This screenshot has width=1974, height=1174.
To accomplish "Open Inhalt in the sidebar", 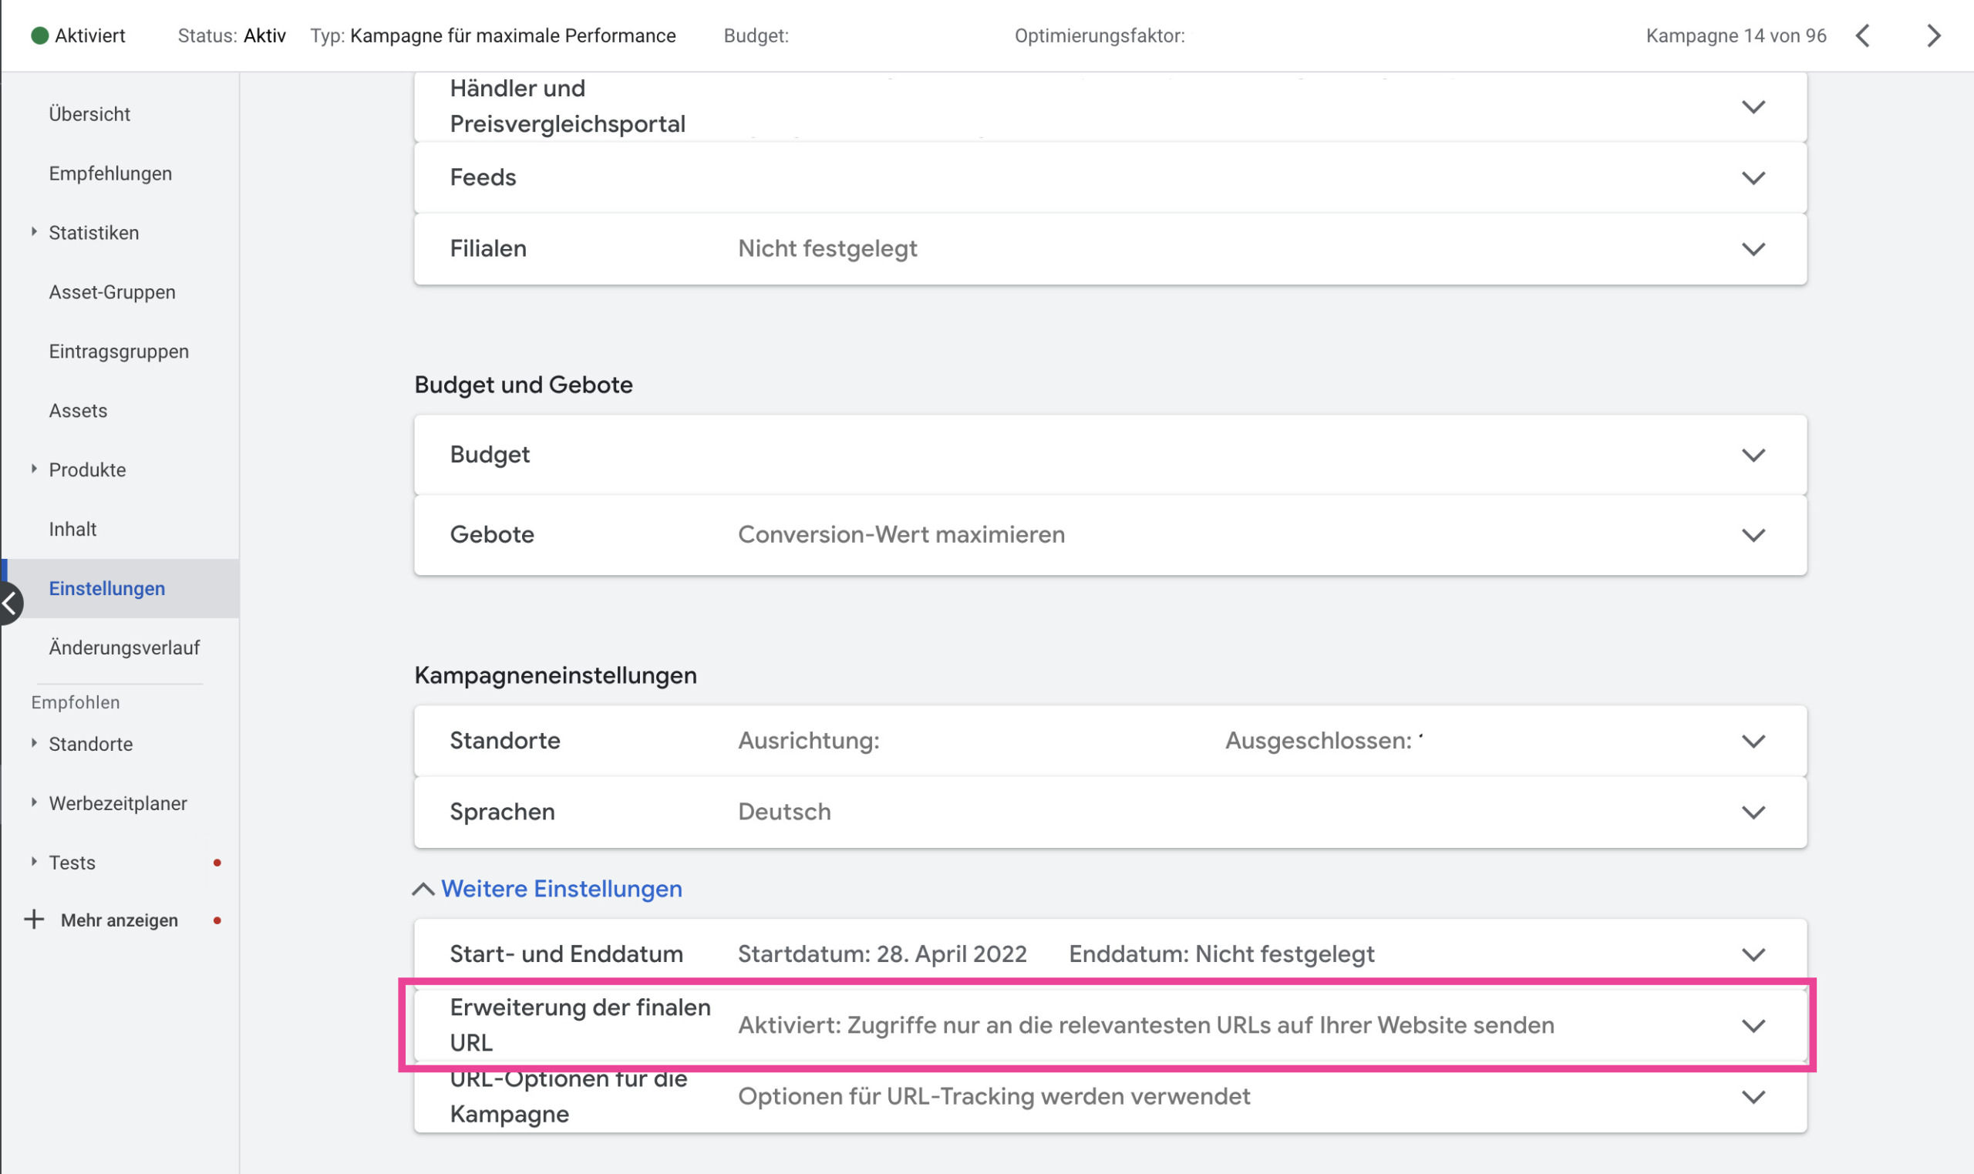I will (72, 530).
